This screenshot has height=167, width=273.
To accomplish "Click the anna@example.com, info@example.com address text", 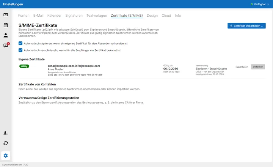I will pyautogui.click(x=74, y=66).
